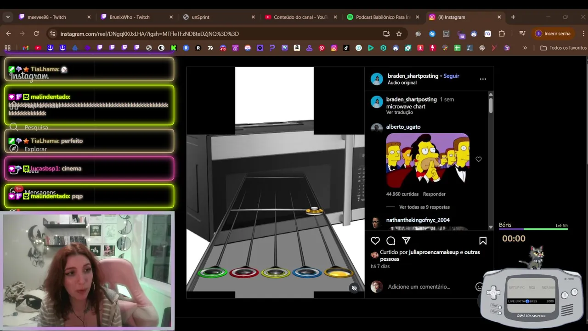Open the media control playlist icon
The width and height of the screenshot is (588, 331).
tap(522, 34)
